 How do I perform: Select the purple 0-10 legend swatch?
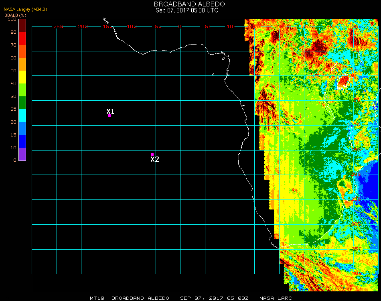click(x=22, y=154)
